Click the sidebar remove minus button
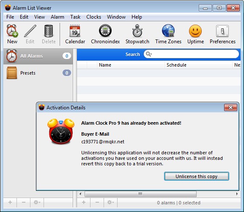Viewport: 244px width, 212px height. point(24,203)
